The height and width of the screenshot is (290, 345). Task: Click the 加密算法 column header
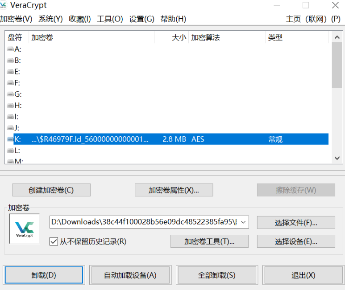point(227,37)
